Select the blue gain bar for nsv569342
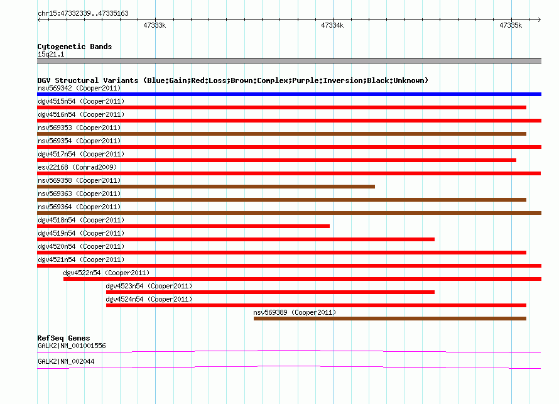Screen dimensions: 559x404 click(x=289, y=94)
